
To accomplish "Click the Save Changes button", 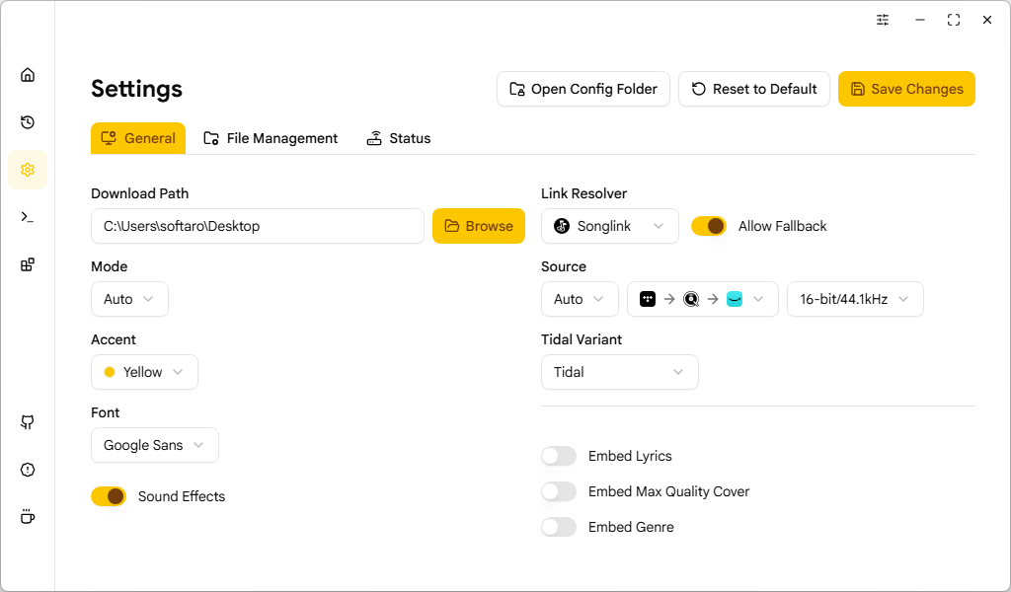I will [906, 89].
